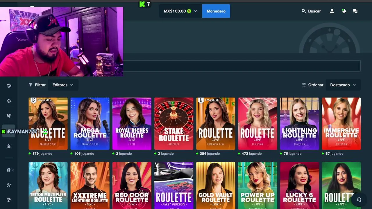Open the notifications bell icon
372x209 pixels.
click(x=344, y=11)
